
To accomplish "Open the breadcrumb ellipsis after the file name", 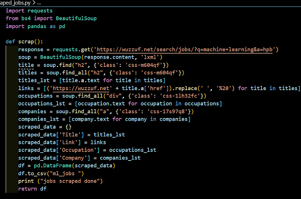I will click(x=39, y=3).
